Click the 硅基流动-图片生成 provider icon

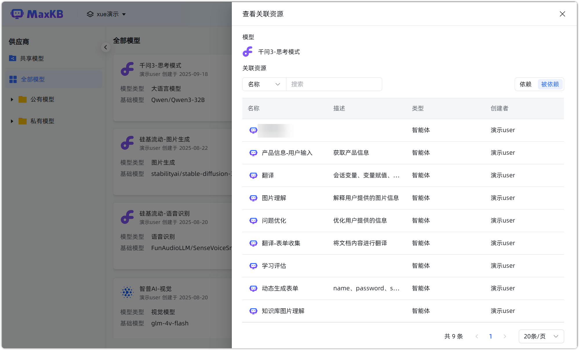click(127, 143)
